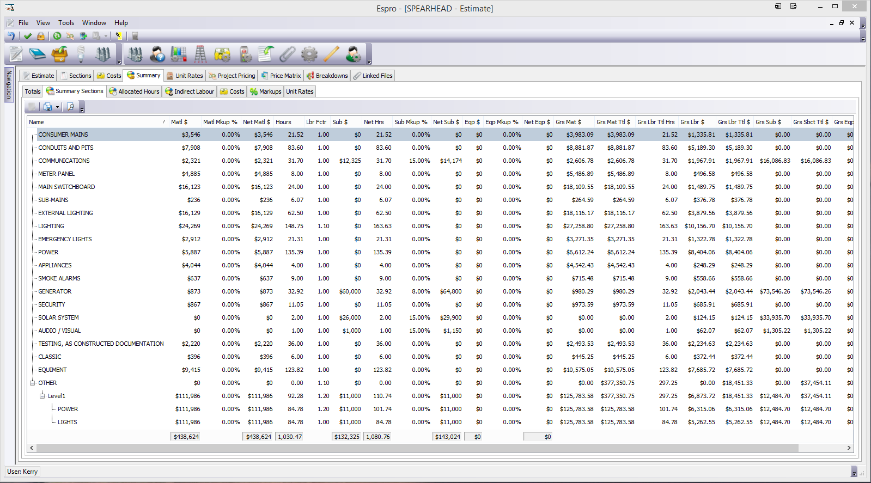Click the gold padlock icon
This screenshot has width=871, height=483.
41,36
